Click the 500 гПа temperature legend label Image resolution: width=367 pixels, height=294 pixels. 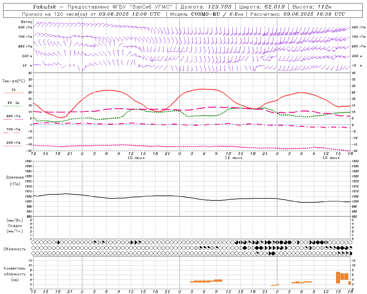click(x=13, y=143)
